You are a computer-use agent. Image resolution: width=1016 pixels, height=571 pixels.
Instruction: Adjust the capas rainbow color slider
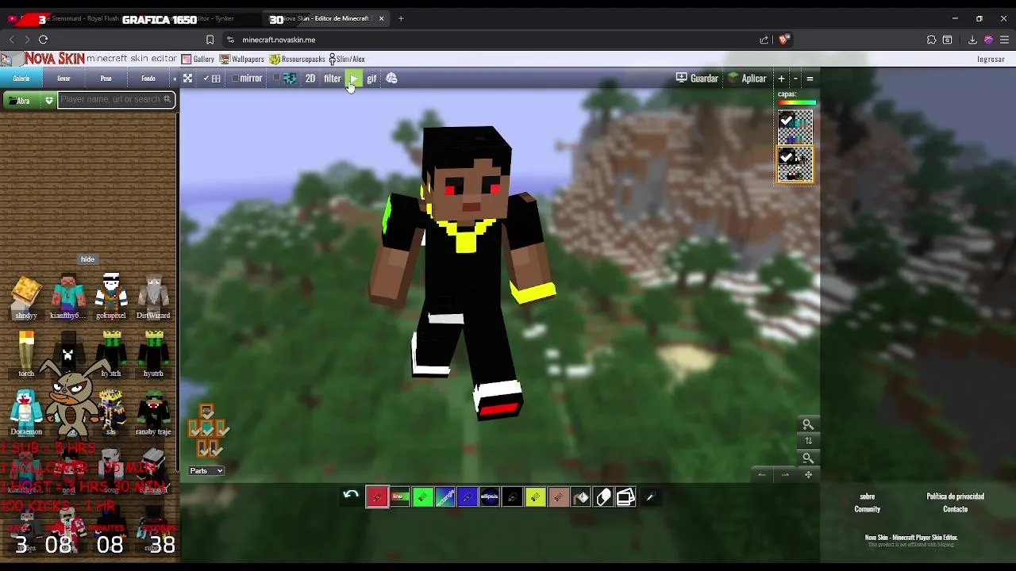tap(796, 103)
